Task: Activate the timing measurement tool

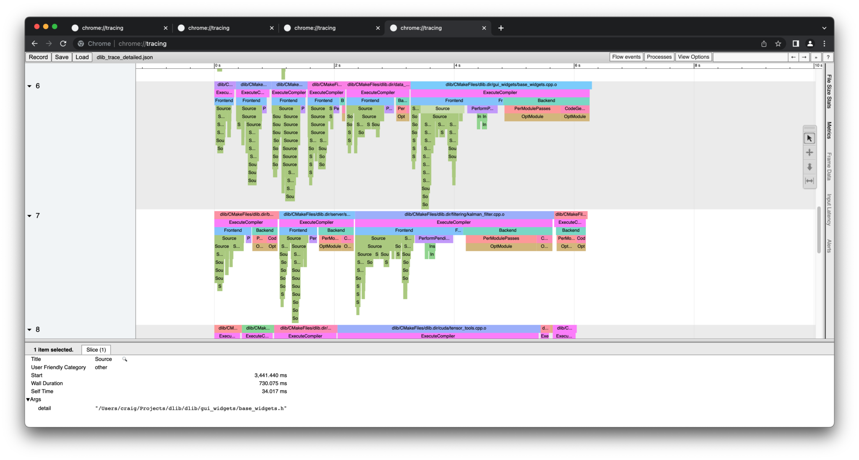Action: pyautogui.click(x=810, y=181)
